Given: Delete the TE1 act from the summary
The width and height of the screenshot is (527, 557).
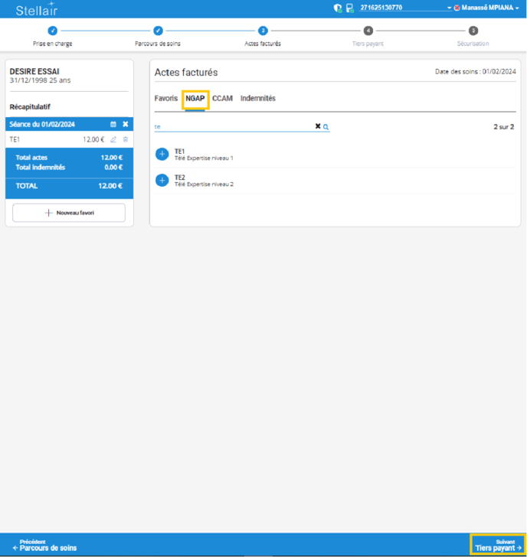Looking at the screenshot, I should 126,139.
